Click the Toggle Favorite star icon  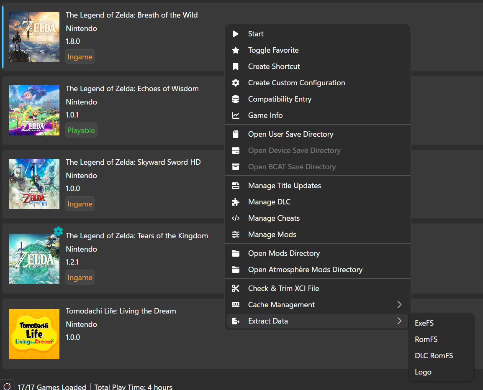tap(235, 50)
